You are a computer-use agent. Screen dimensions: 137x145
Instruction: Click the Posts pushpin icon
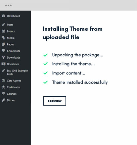coord(3,24)
